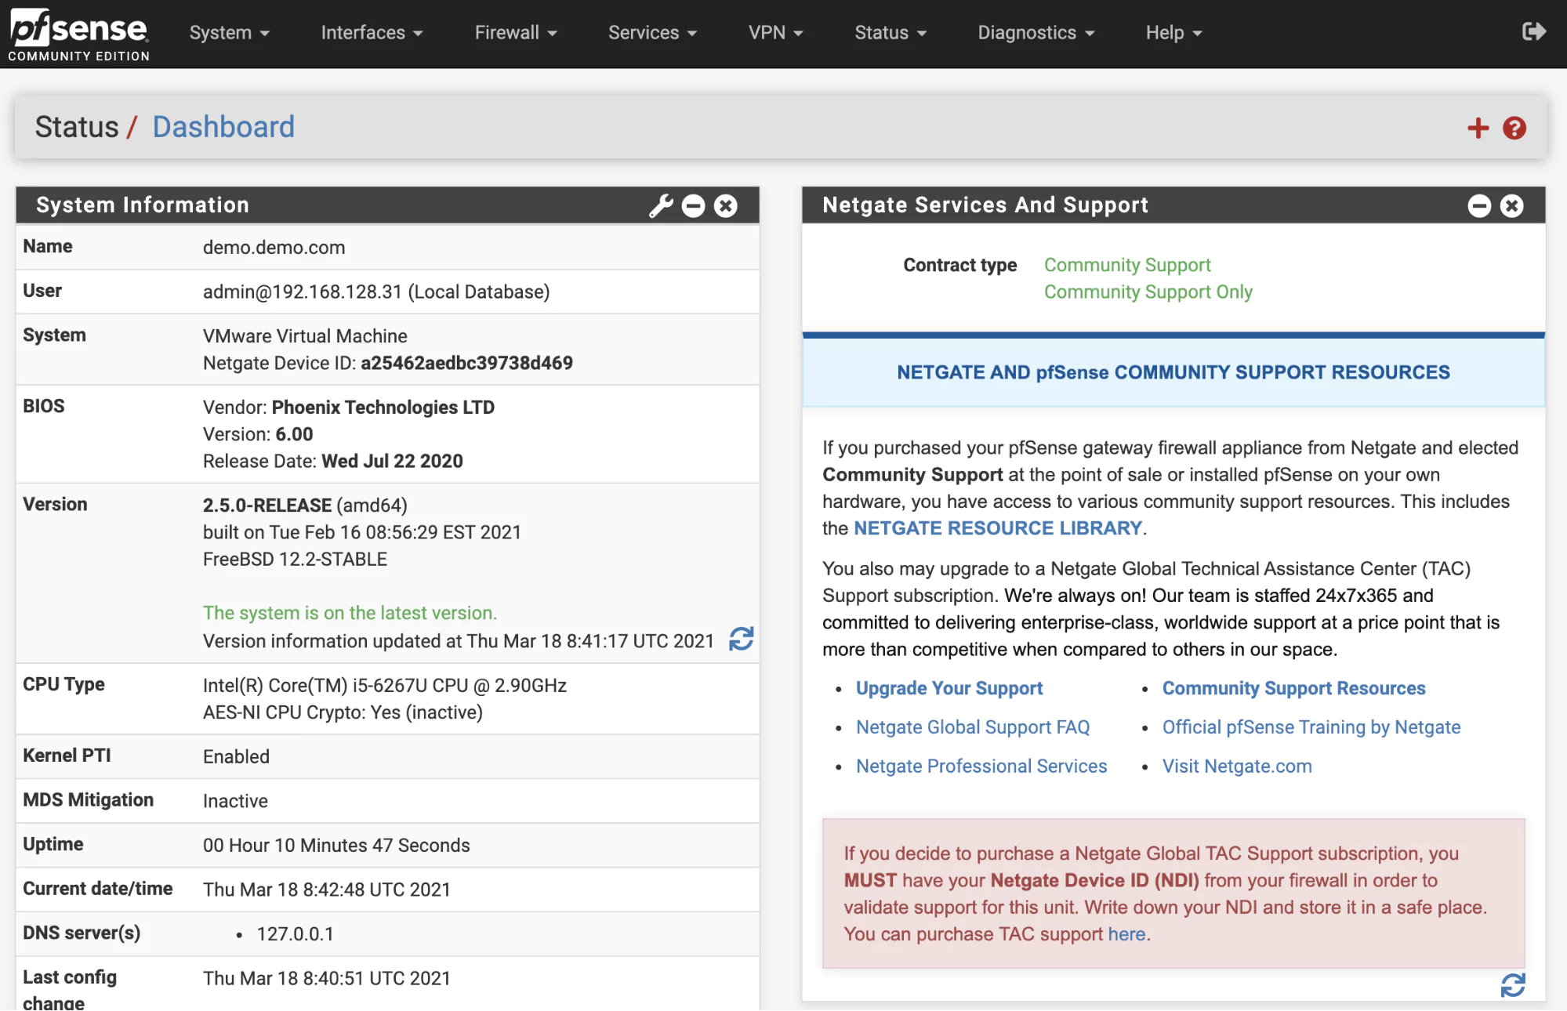Image resolution: width=1567 pixels, height=1011 pixels.
Task: Open the NETGATE RESOURCE LIBRARY link
Action: tap(997, 528)
